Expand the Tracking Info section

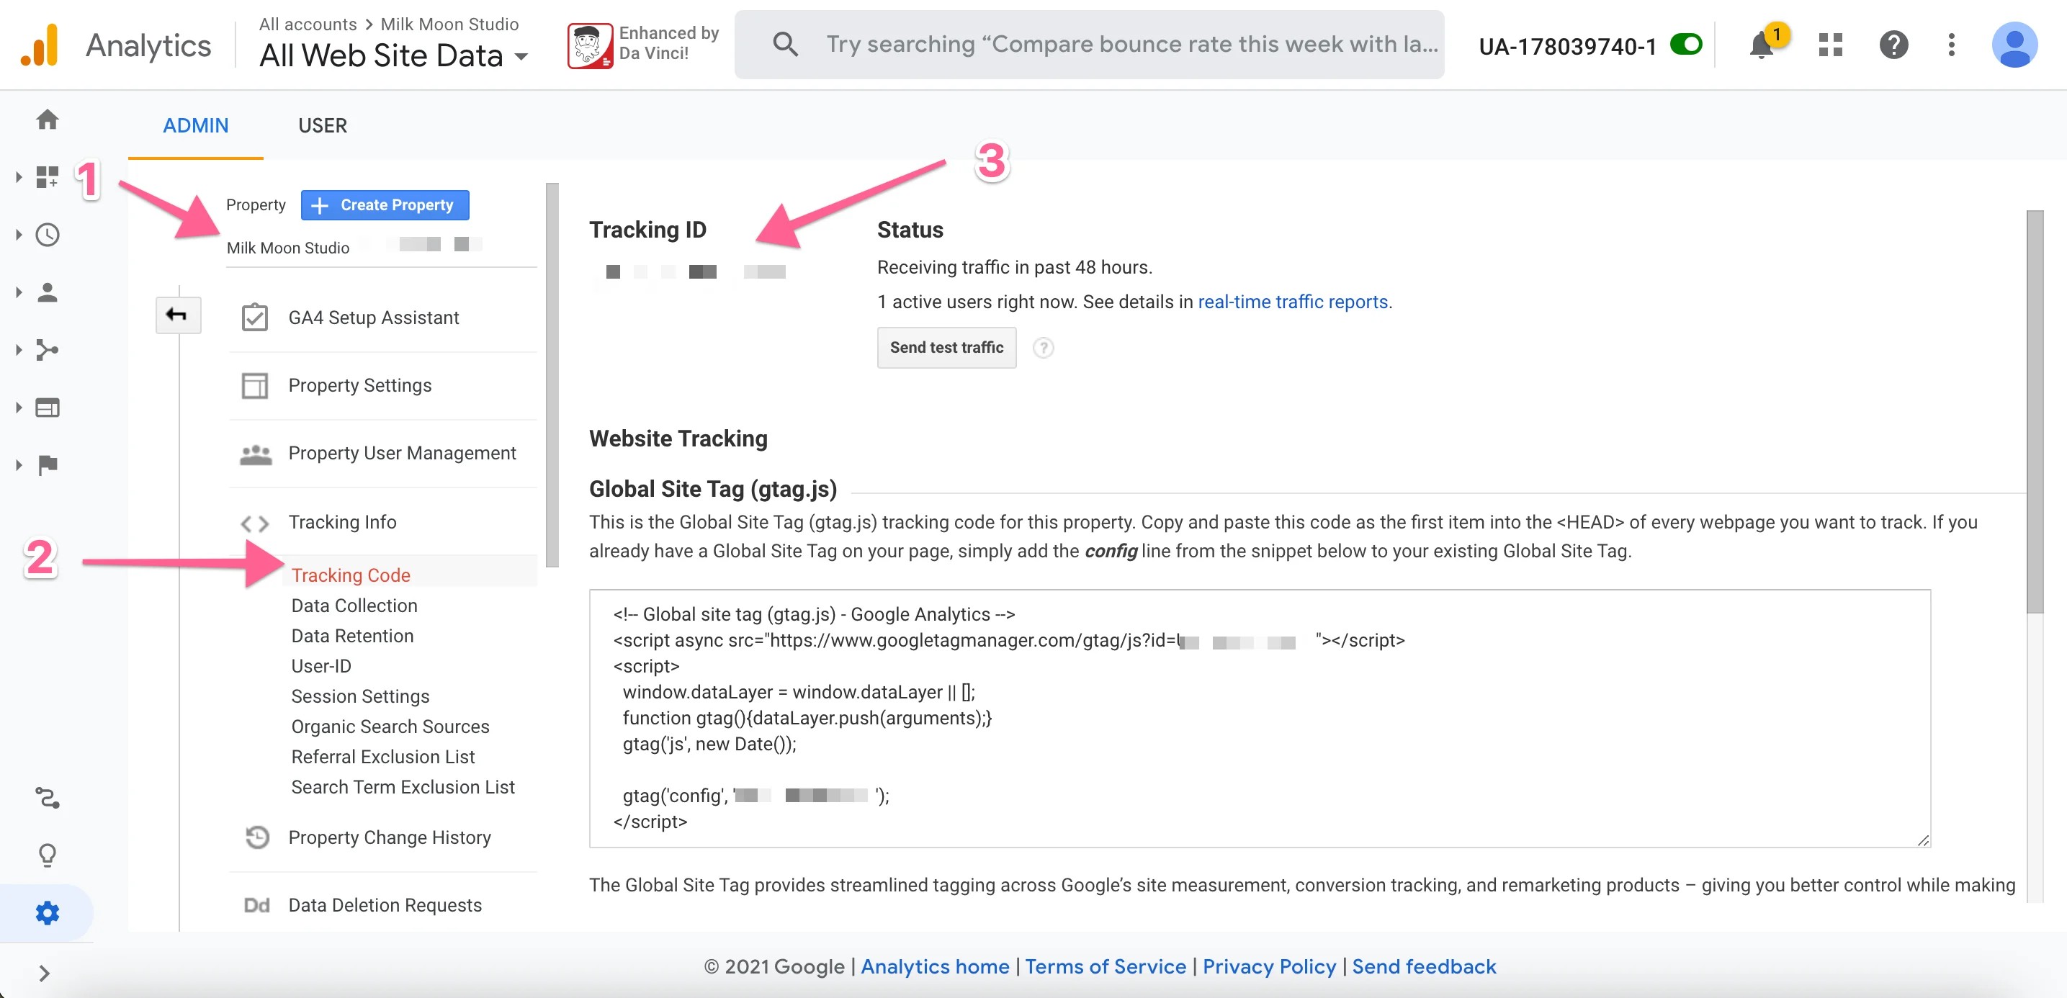(342, 522)
